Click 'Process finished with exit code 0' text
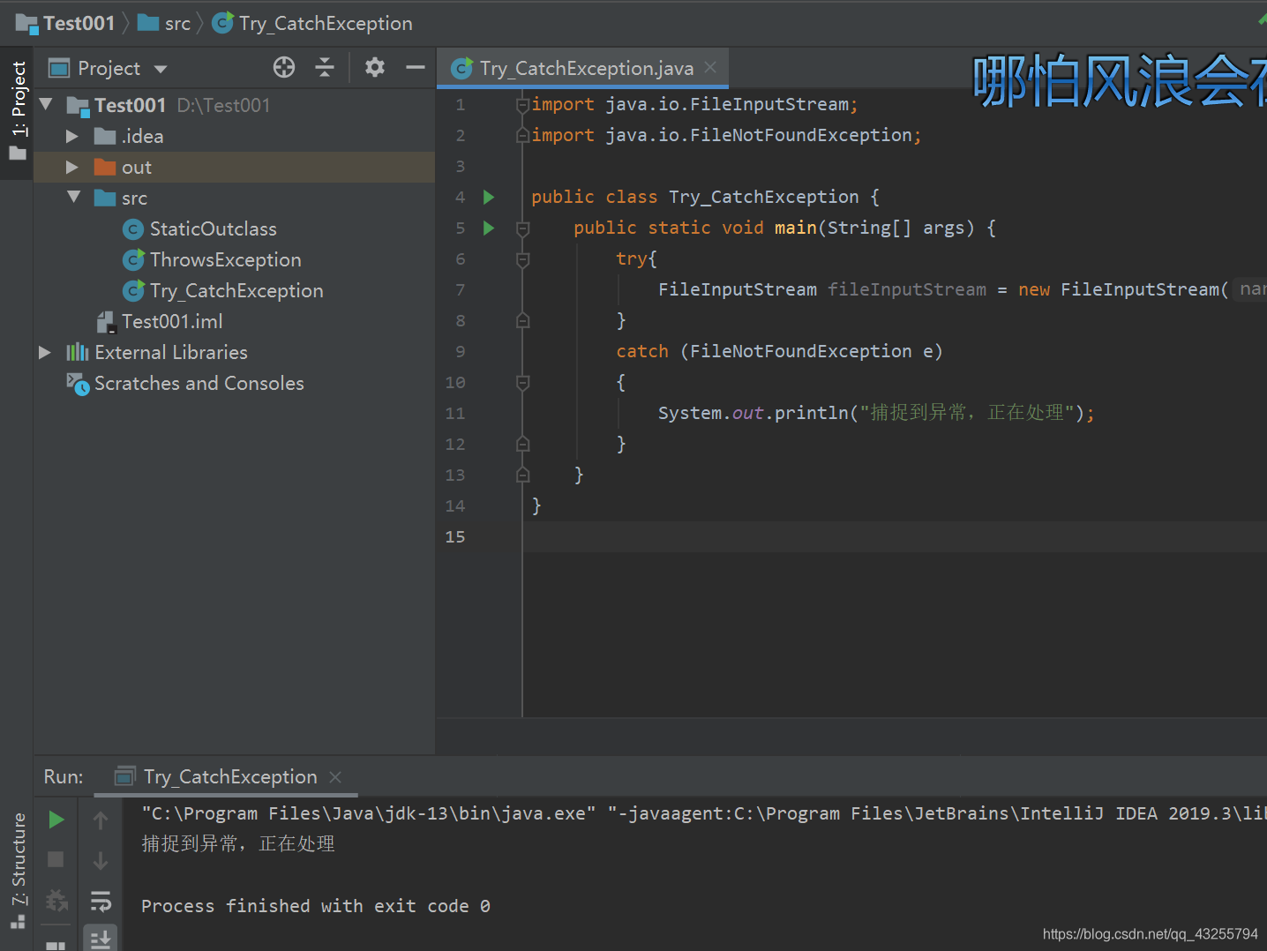 coord(316,906)
